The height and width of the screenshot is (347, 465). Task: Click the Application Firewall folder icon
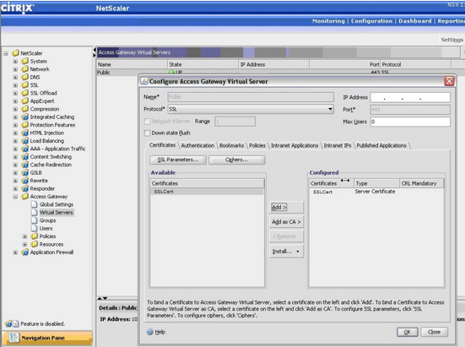pyautogui.click(x=25, y=252)
